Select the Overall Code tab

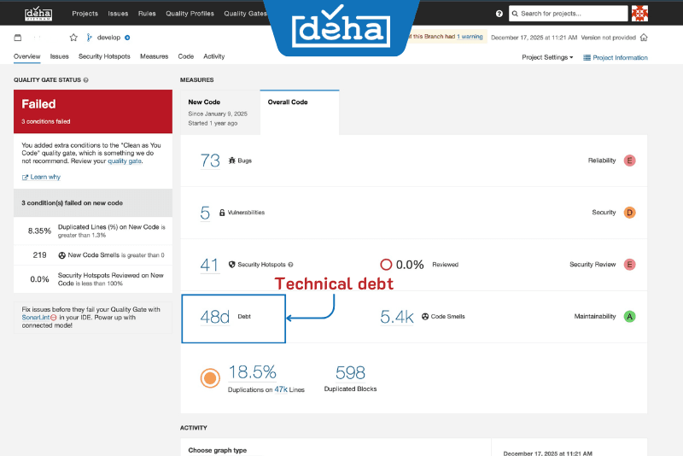click(x=288, y=102)
